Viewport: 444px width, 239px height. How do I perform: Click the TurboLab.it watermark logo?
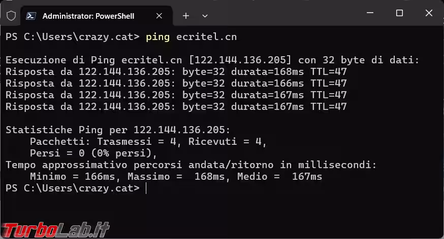55,230
